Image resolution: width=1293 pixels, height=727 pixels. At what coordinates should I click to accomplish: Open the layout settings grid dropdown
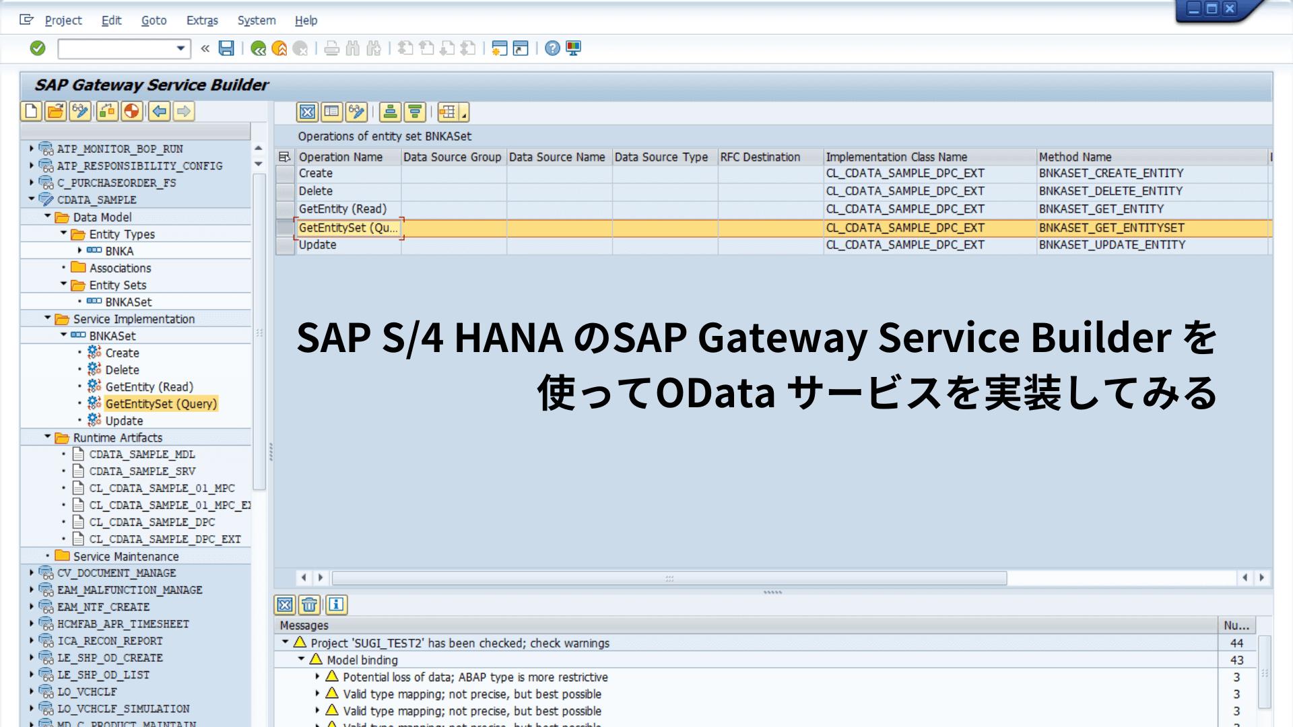click(453, 112)
